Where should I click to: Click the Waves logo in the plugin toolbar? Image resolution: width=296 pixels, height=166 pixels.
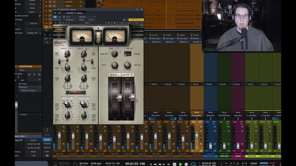point(55,23)
